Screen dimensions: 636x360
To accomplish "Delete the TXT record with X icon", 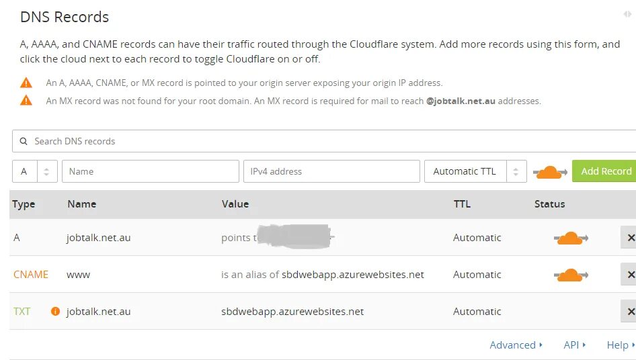I will tap(630, 312).
